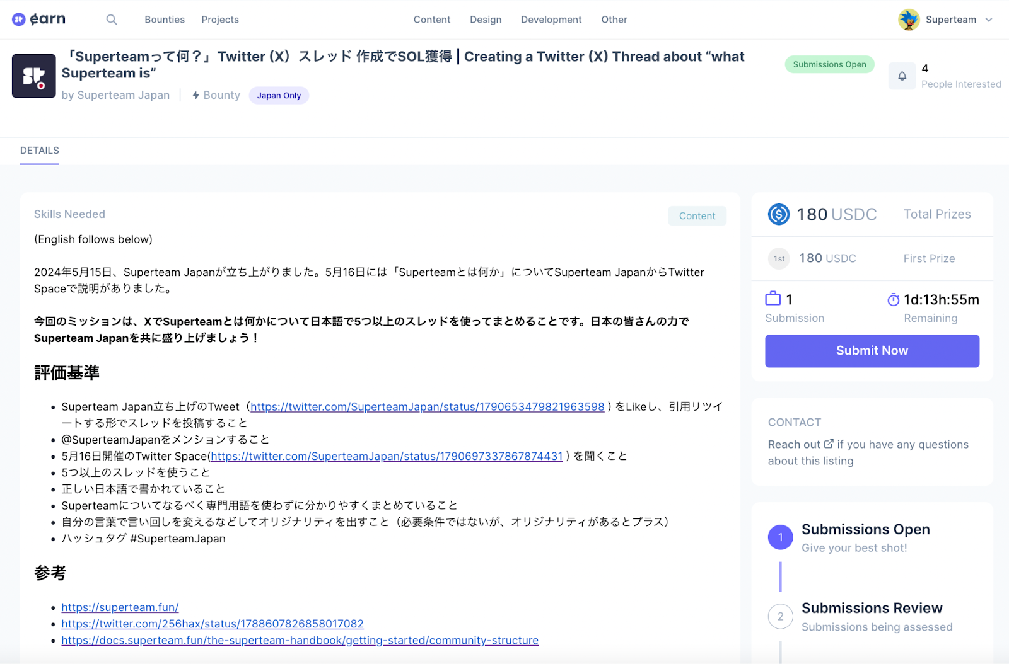Click the #SuperteamJapan hashtag bullet
The image size is (1009, 664).
pos(143,539)
